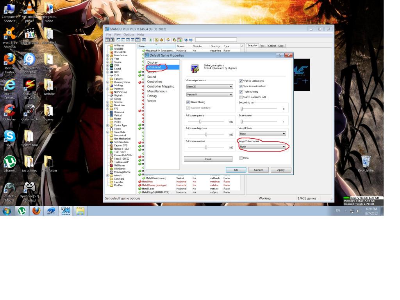Click the Windows Start button

(7, 211)
